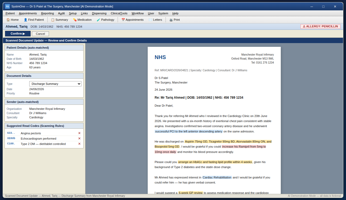346x200 pixels.
Task: Click the NHS Number 456 789 1234 value in Patient Details
Action: tap(38, 63)
